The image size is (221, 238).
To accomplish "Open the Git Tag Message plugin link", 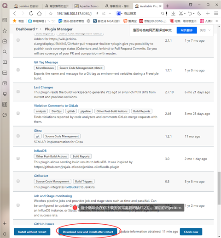I will [46, 62].
